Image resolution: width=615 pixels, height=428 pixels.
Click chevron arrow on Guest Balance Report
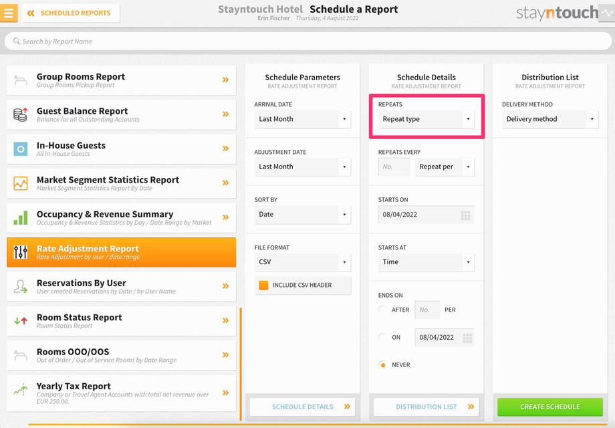(x=225, y=114)
